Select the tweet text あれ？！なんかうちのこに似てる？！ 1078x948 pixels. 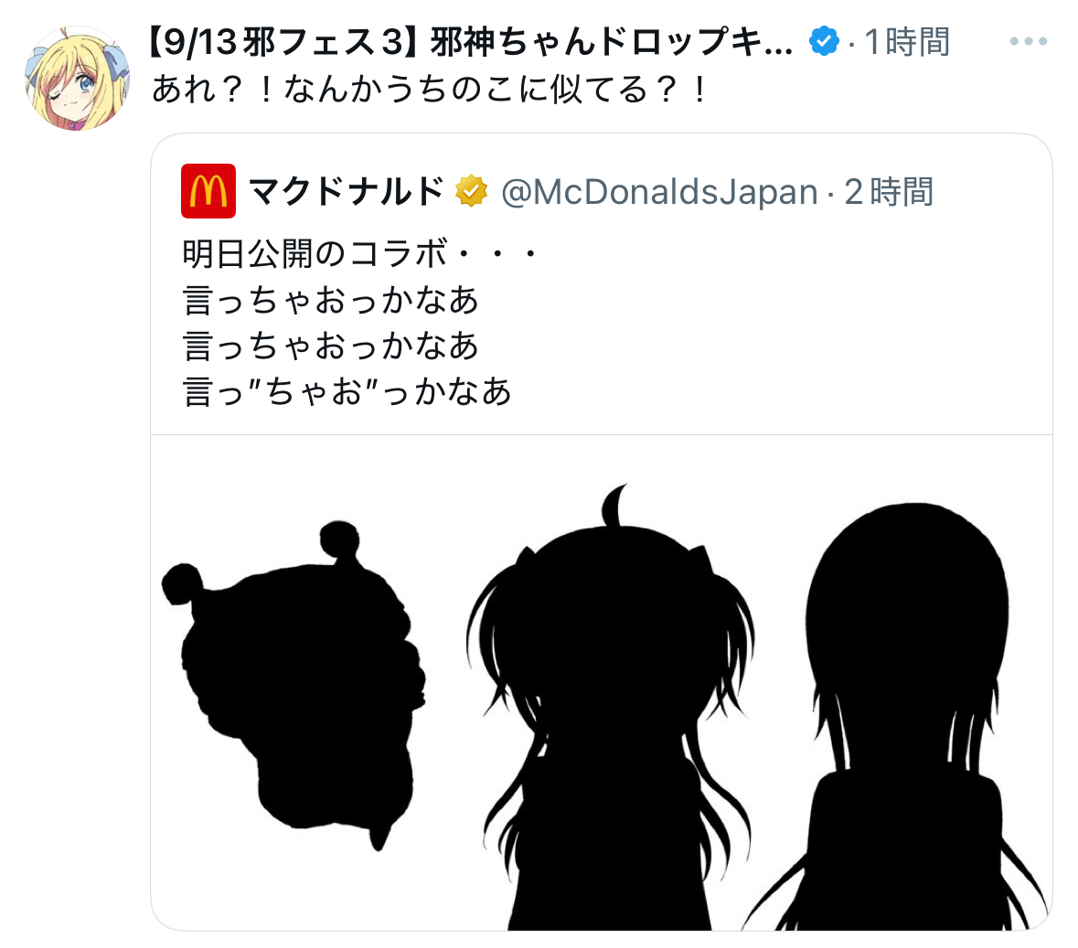(x=431, y=90)
